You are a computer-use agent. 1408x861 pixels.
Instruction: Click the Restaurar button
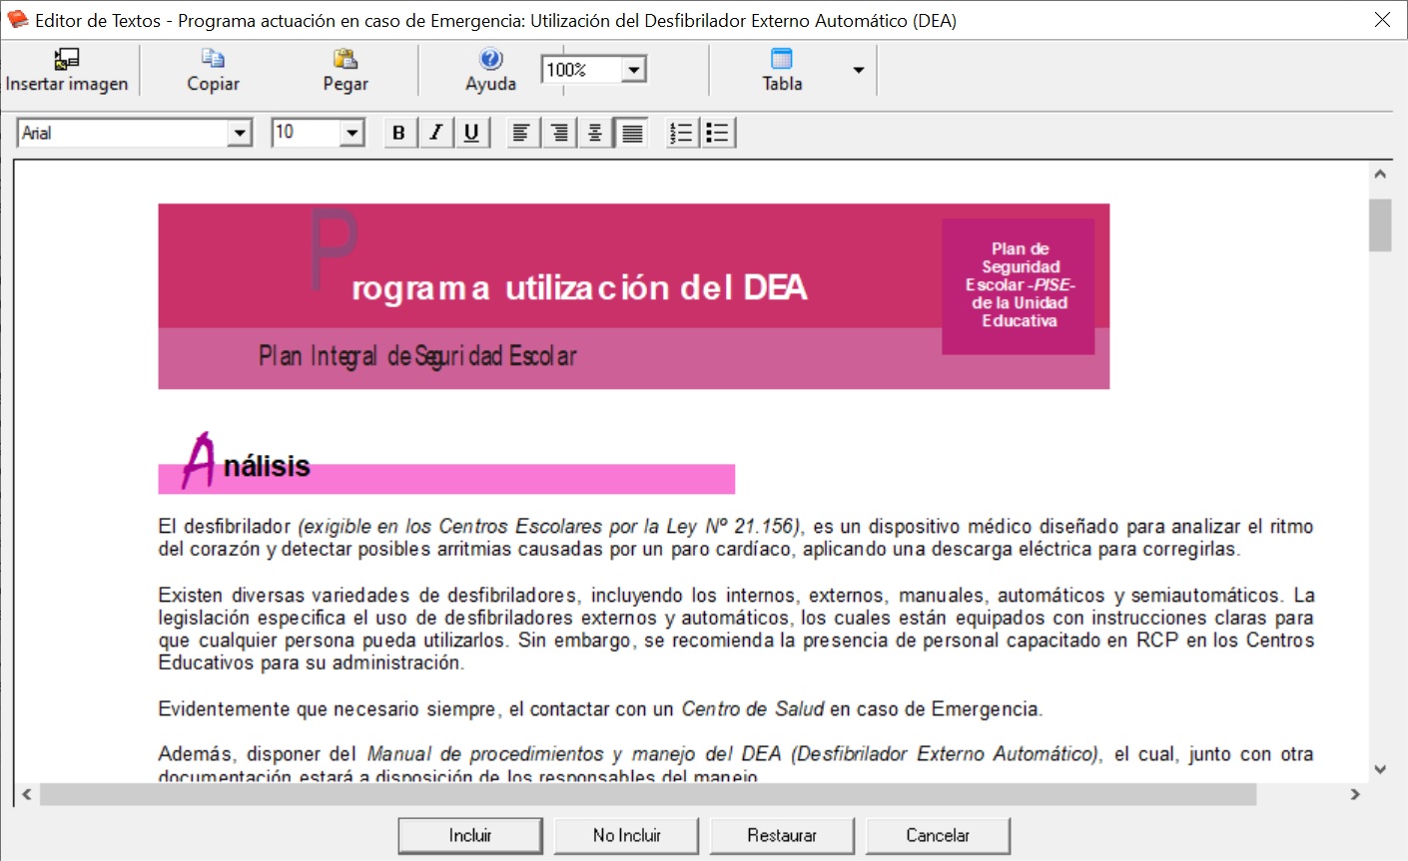pos(782,836)
